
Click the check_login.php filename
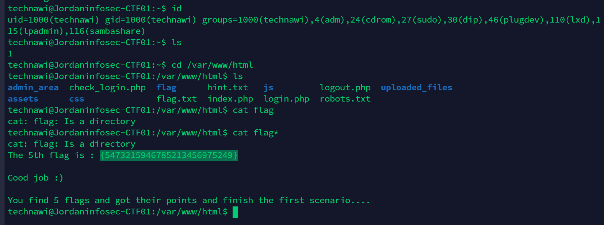107,88
